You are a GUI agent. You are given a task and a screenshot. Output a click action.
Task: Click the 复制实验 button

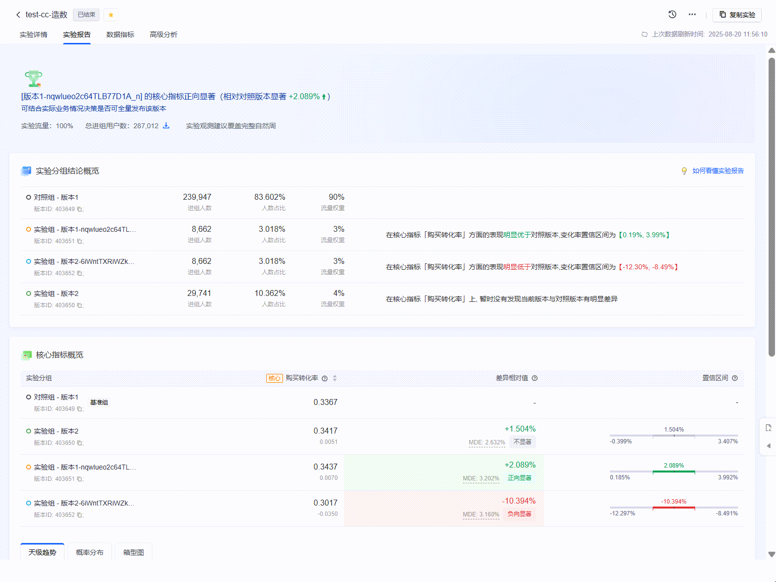click(737, 15)
